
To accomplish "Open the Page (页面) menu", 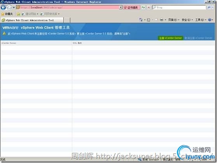I will 174,20.
